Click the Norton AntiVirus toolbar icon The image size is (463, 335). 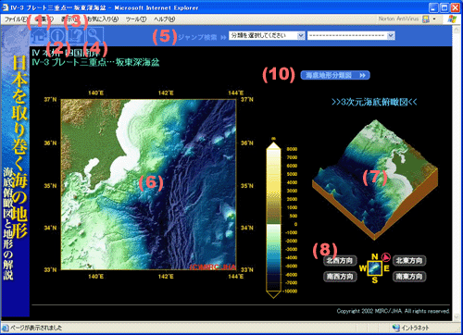pos(426,19)
